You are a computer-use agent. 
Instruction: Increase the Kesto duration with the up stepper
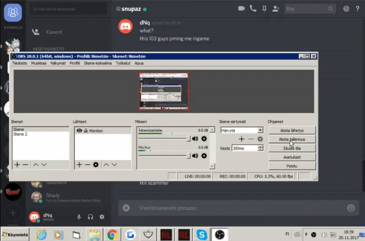(261, 147)
